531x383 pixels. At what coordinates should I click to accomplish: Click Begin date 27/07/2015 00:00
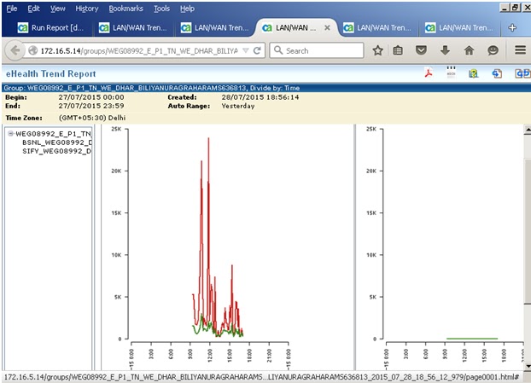pyautogui.click(x=91, y=97)
